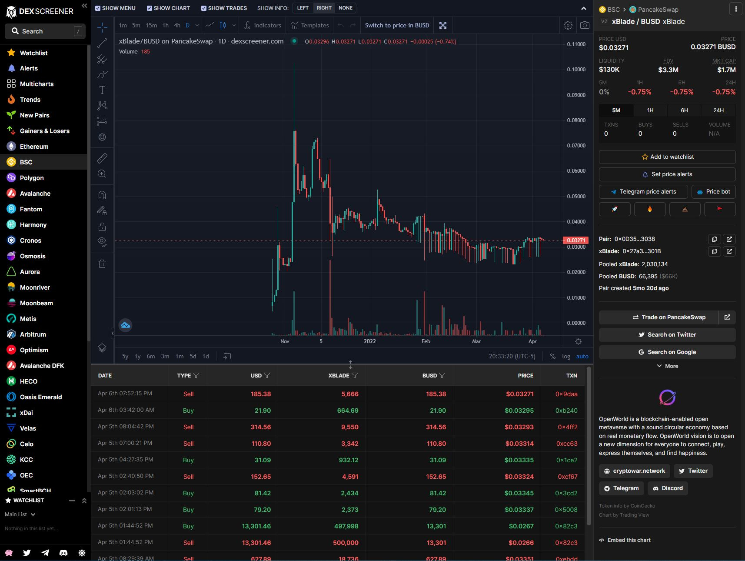Viewport: 745px width, 561px height.
Task: Open xBlade token address in explorer
Action: pos(729,251)
